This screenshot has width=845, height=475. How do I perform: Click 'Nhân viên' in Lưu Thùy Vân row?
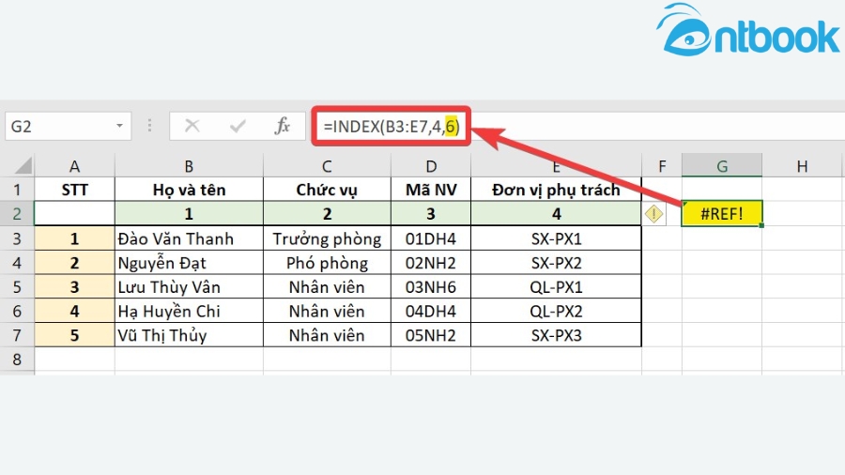point(327,286)
